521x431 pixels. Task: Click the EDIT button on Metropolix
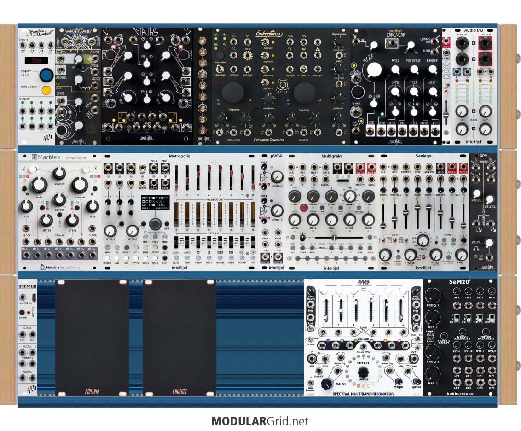pos(165,258)
